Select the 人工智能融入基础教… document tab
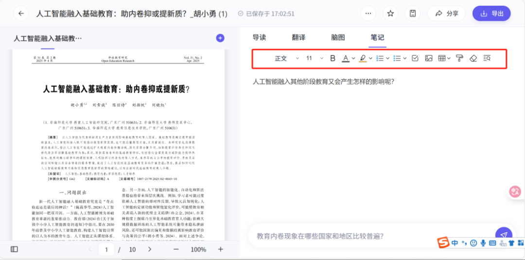 tap(48, 38)
